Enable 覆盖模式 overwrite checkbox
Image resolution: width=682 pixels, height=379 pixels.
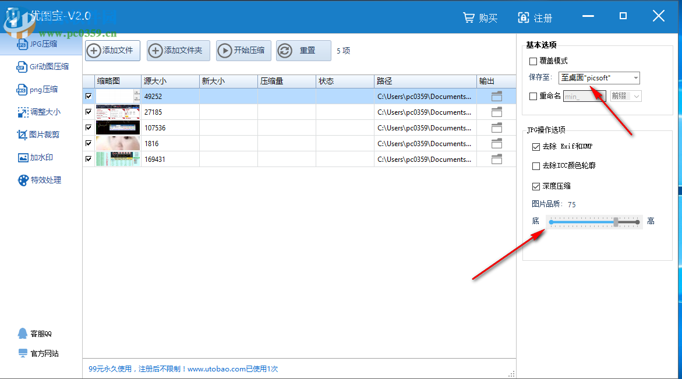click(533, 61)
